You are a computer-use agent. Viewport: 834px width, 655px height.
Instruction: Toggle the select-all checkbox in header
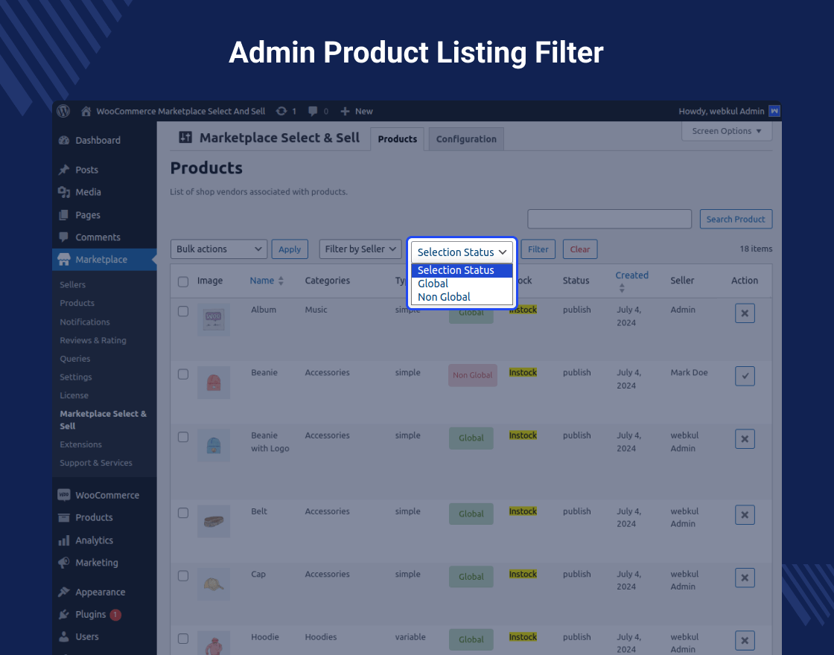[183, 282]
